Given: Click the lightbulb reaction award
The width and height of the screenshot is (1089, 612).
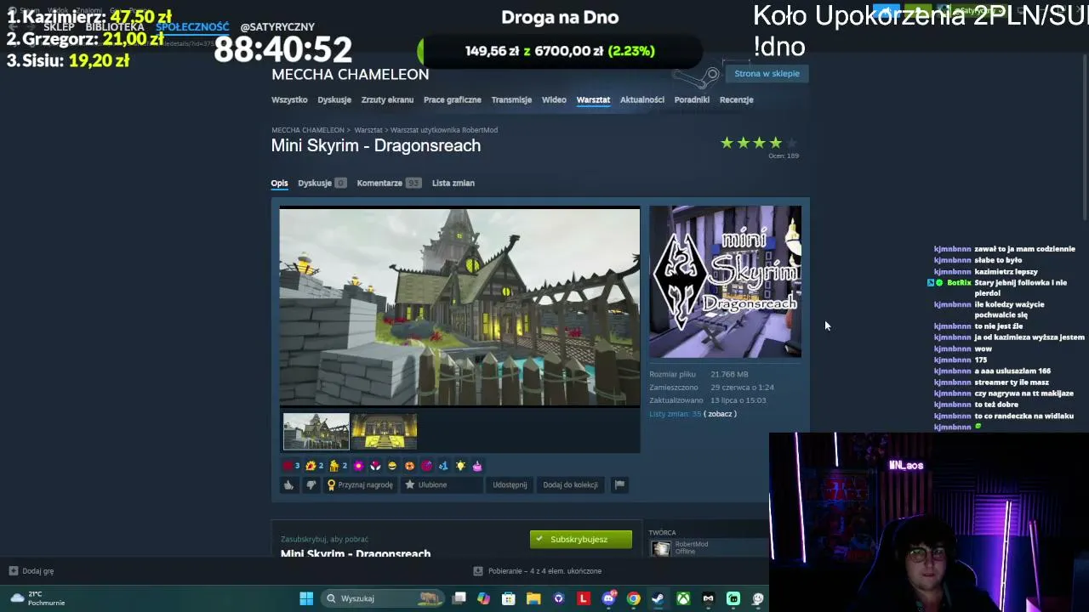Looking at the screenshot, I should 460,466.
